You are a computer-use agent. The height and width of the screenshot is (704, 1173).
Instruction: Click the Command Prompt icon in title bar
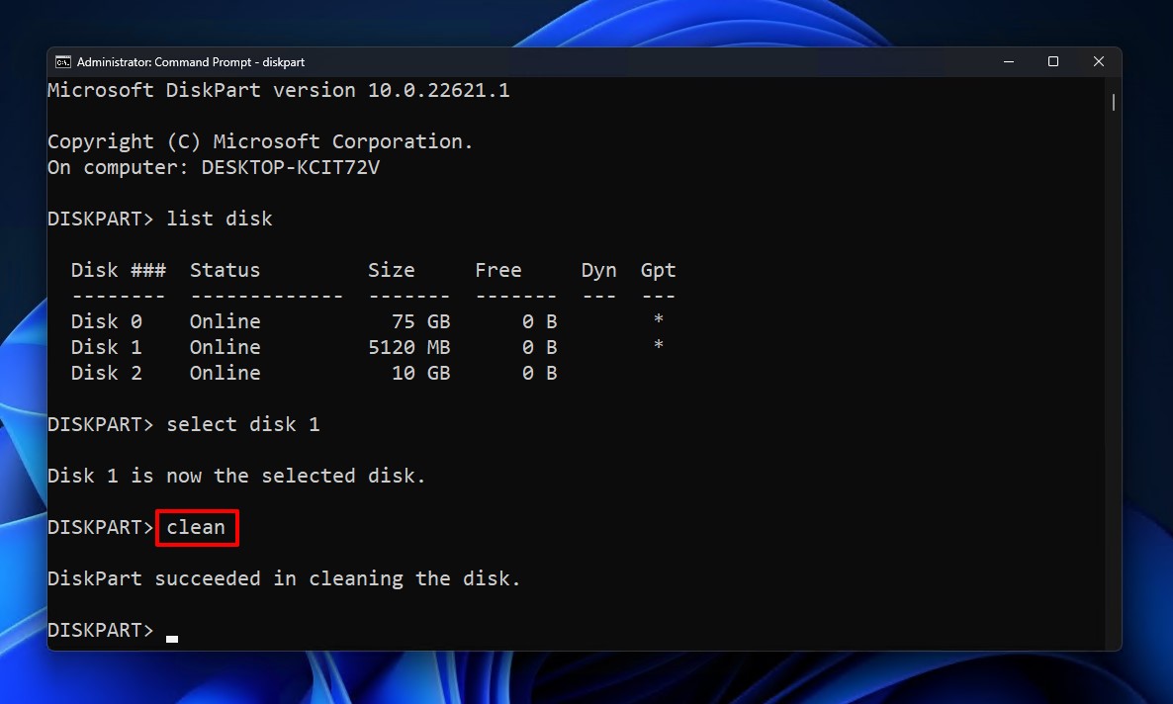click(x=62, y=61)
